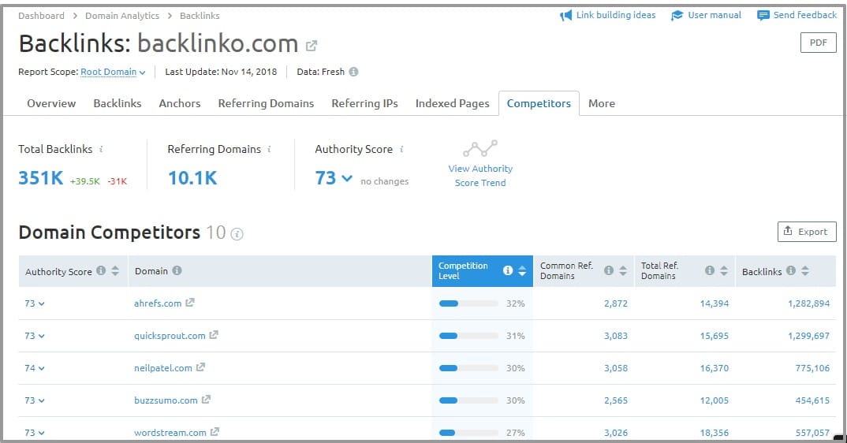Click the 351K total backlinks value

click(40, 177)
